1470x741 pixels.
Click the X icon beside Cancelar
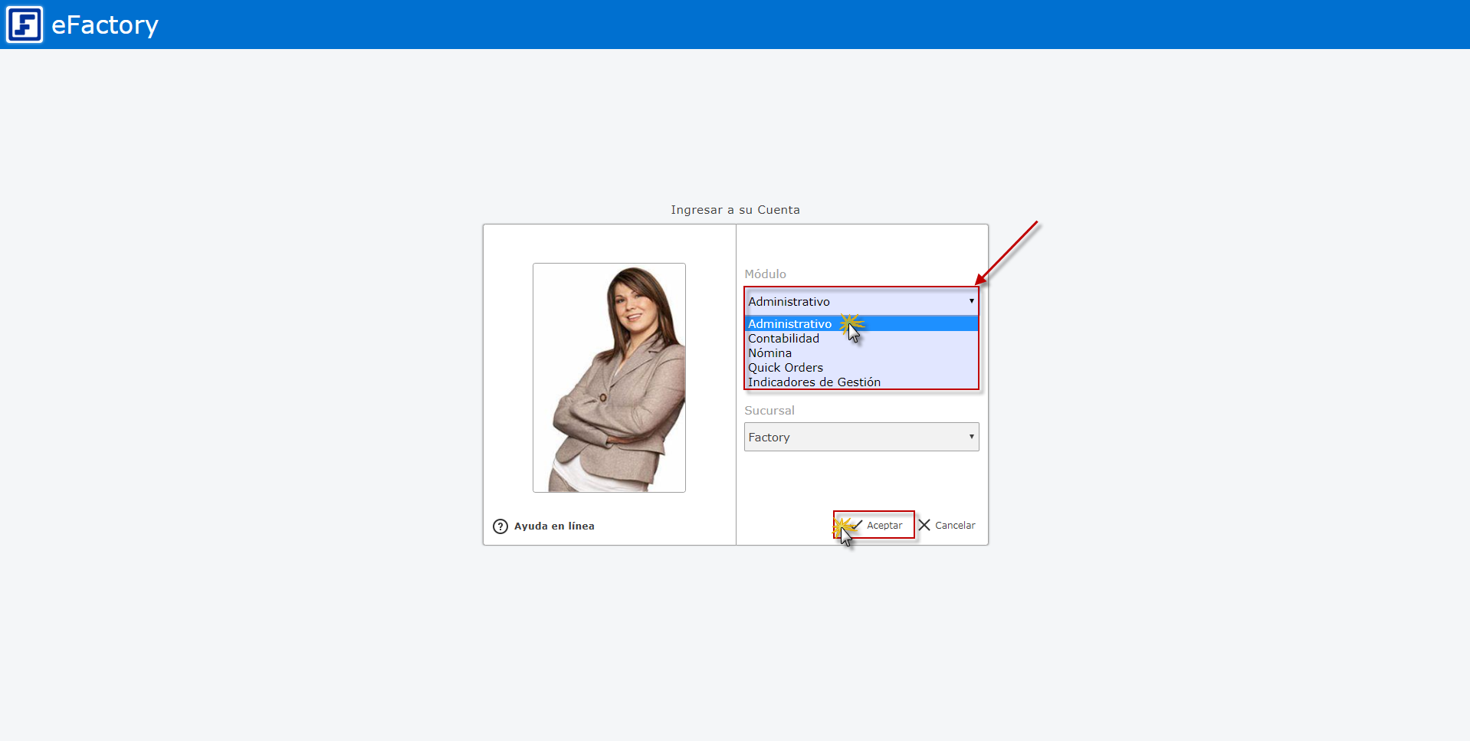[924, 525]
